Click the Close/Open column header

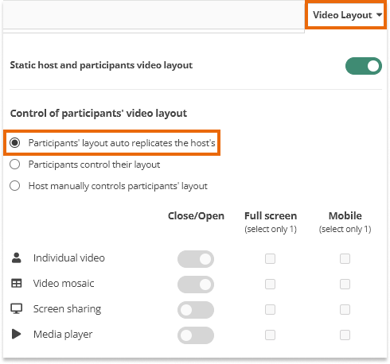click(x=196, y=216)
